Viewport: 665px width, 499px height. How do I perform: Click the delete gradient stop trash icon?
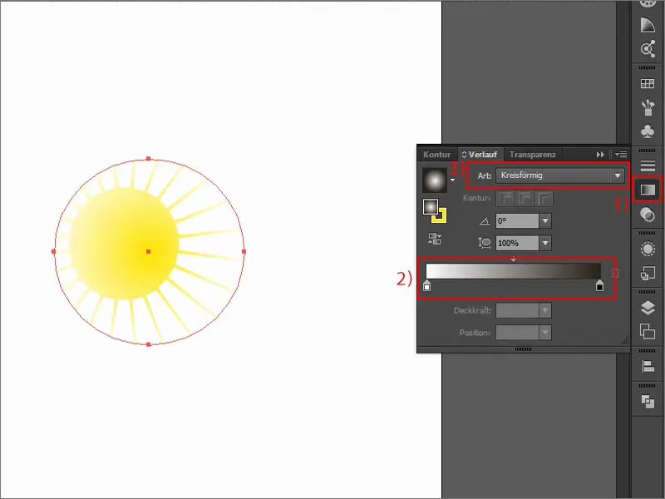point(615,272)
